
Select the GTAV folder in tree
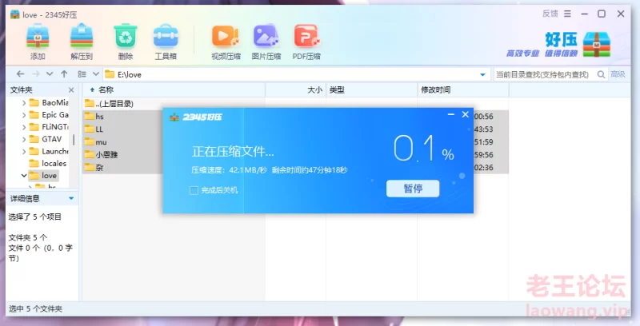coord(46,139)
